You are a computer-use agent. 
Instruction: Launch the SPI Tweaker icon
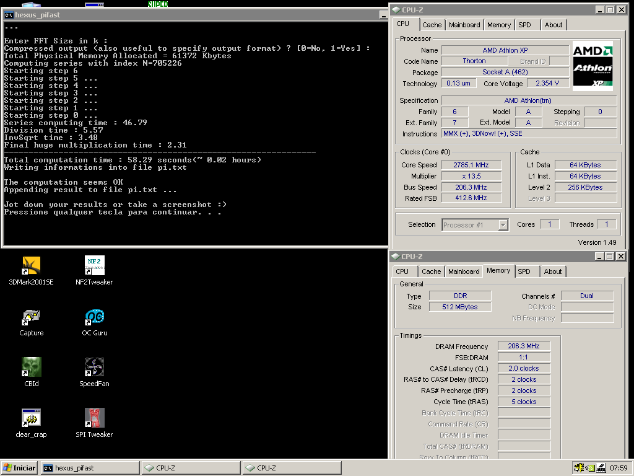click(94, 423)
